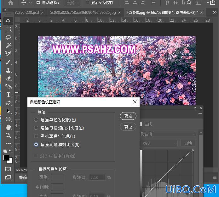219x197 pixels.
Task: Click align right edges icon
Action: (x=143, y=3)
